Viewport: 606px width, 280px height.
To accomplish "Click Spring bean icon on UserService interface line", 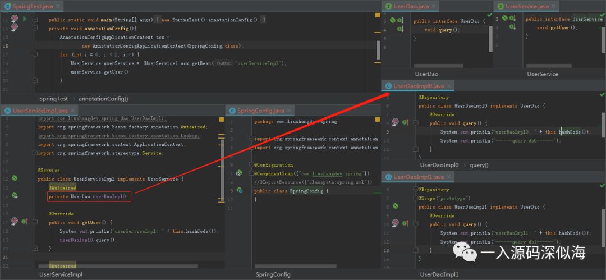I will [505, 18].
